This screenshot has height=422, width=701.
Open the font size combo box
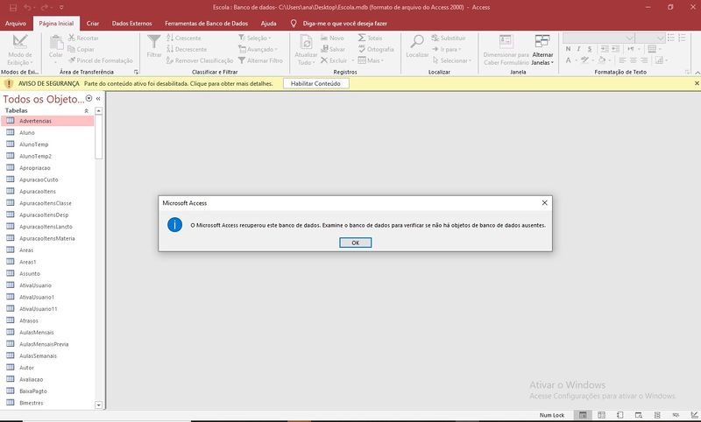[x=650, y=38]
